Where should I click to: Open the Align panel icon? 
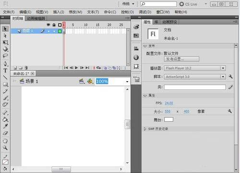136,49
